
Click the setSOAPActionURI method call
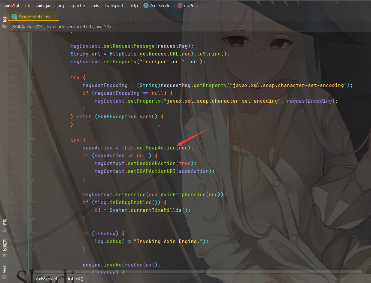tap(152, 171)
